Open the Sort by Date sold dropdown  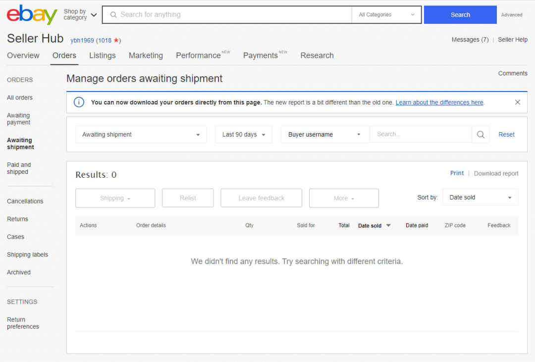pos(480,197)
